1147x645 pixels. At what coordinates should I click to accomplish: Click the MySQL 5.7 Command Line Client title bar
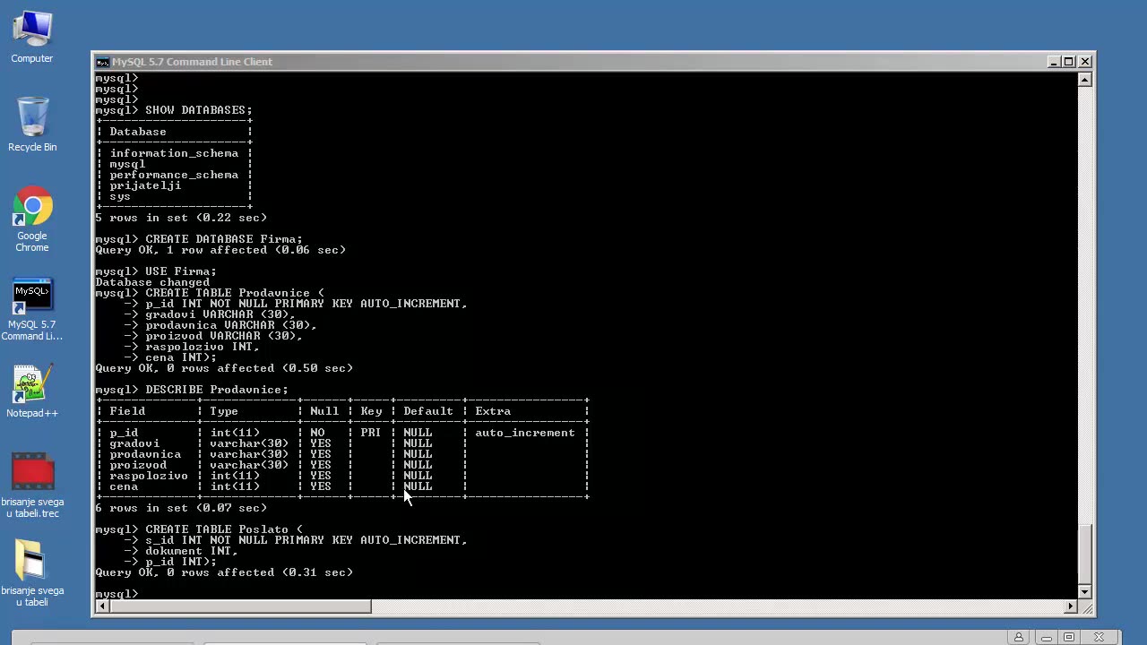click(573, 62)
